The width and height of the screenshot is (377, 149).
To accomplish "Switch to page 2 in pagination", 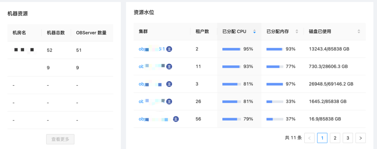I will pyautogui.click(x=335, y=138).
